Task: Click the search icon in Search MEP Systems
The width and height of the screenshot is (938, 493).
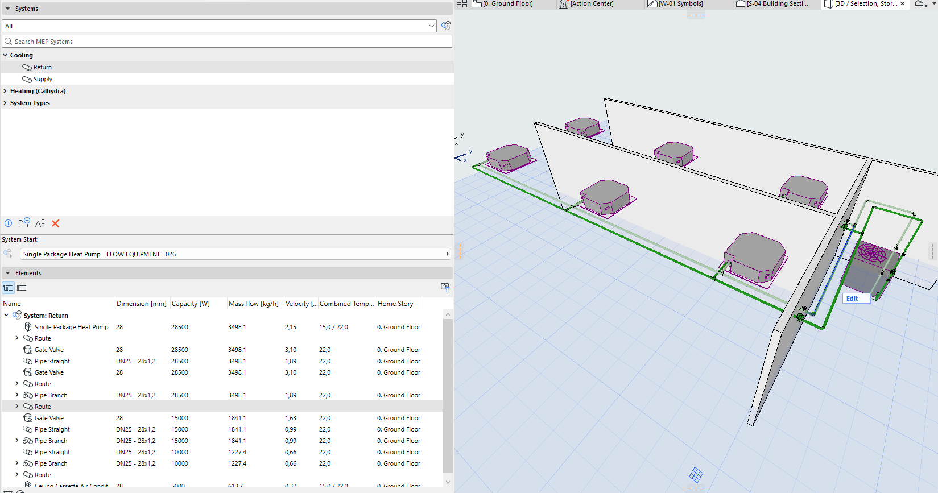Action: point(9,42)
